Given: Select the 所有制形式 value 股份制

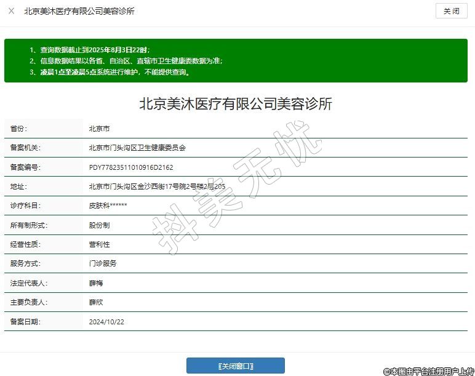Looking at the screenshot, I should coord(99,225).
